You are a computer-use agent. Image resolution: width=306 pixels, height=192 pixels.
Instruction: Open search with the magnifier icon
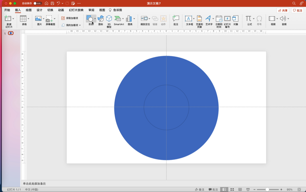tap(294, 3)
